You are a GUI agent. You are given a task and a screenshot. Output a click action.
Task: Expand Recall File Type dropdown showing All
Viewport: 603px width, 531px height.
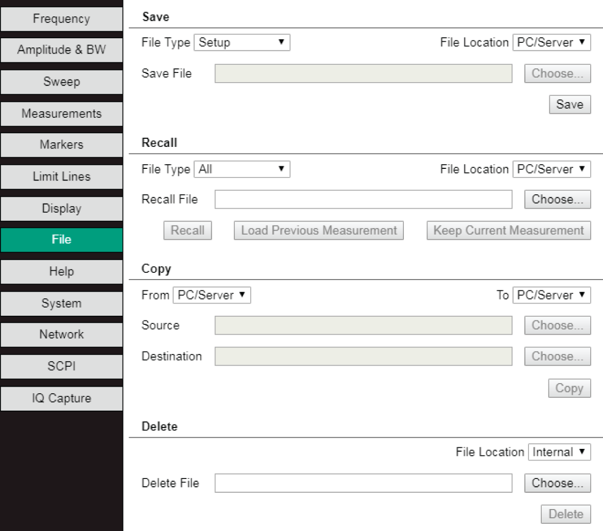tap(242, 169)
